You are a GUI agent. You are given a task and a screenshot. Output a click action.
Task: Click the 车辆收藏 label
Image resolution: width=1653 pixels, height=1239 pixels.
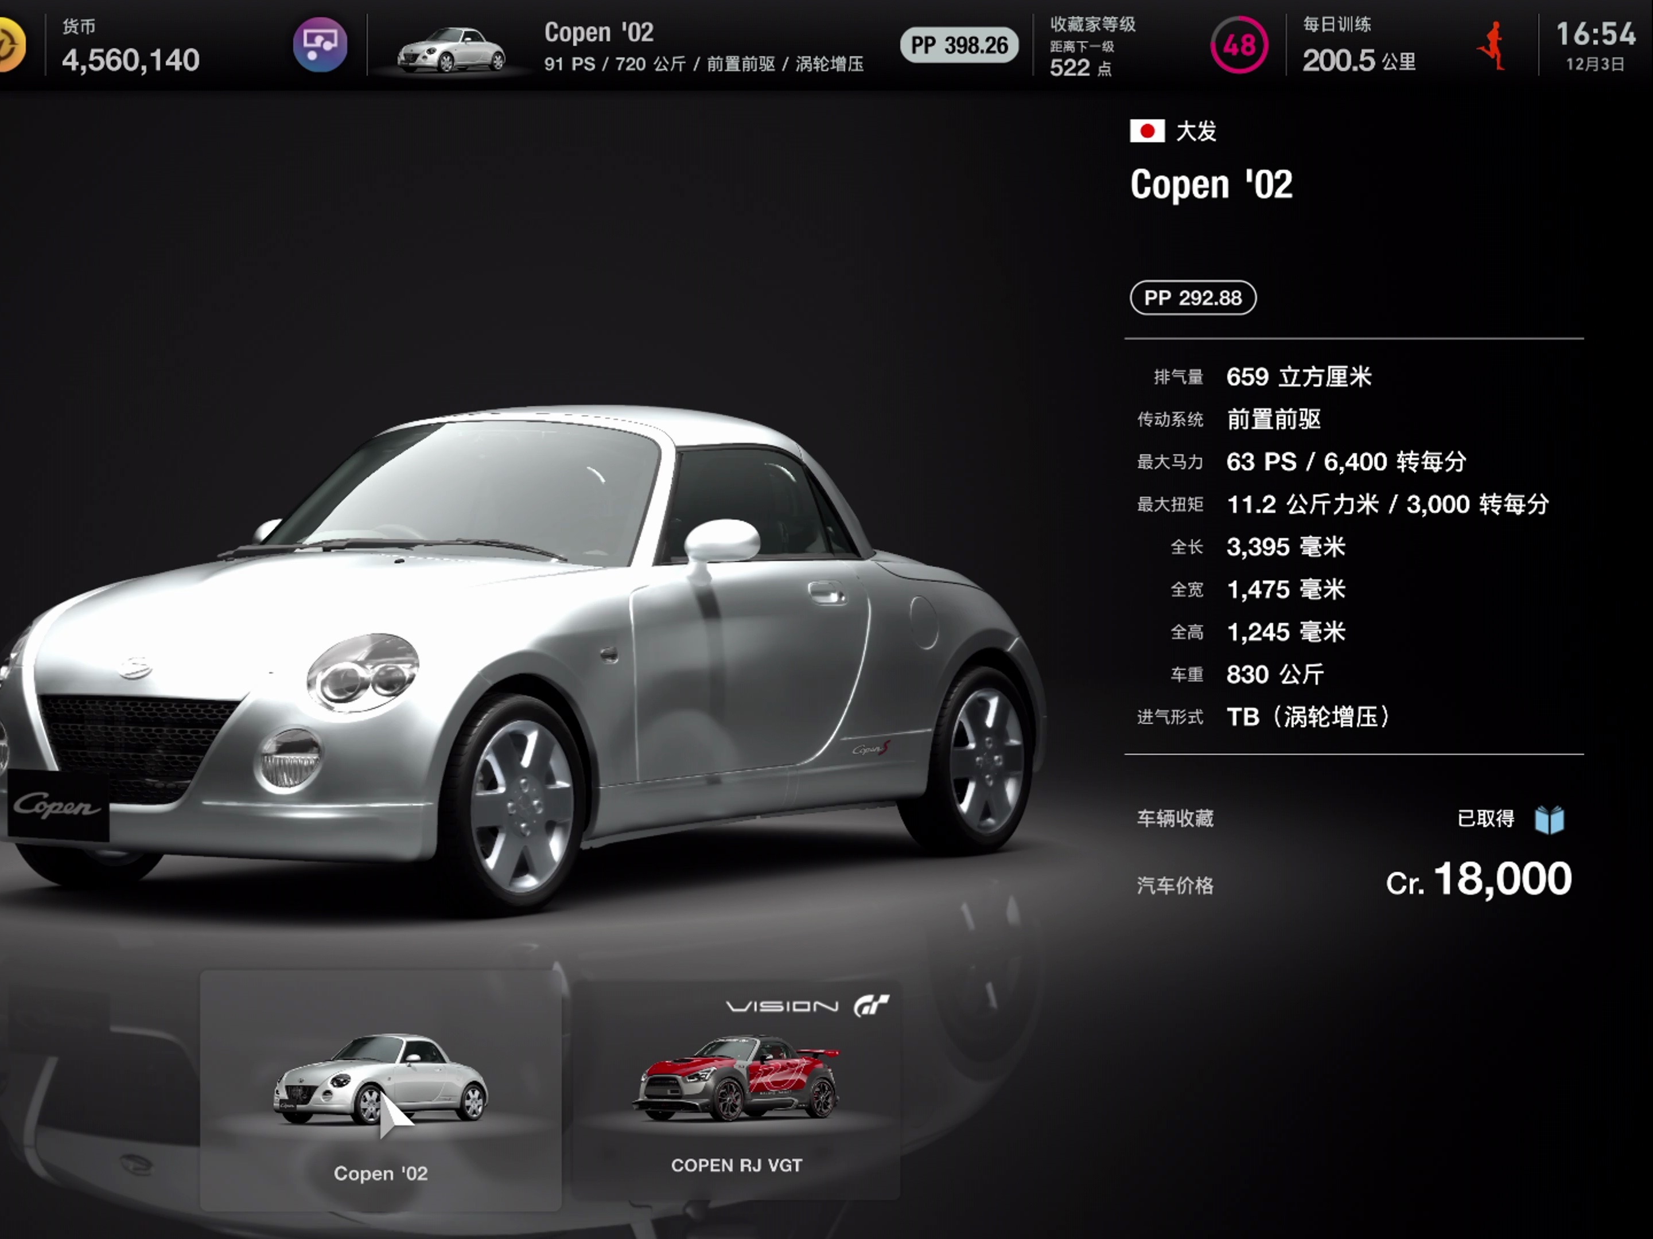[x=1174, y=819]
